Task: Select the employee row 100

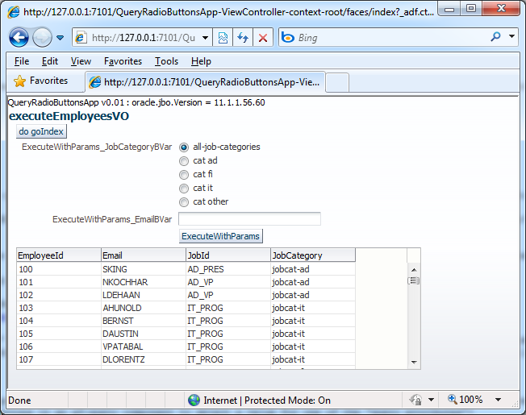Action: tap(186, 269)
